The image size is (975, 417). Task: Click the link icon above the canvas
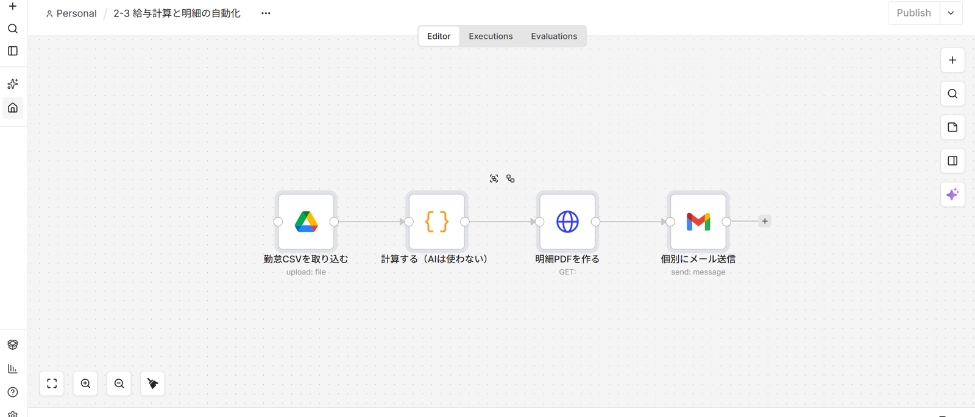click(511, 178)
